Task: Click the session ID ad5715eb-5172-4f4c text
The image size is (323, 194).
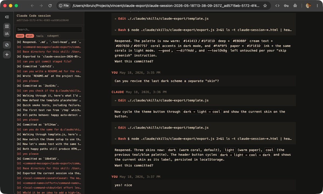Action: tap(43, 20)
